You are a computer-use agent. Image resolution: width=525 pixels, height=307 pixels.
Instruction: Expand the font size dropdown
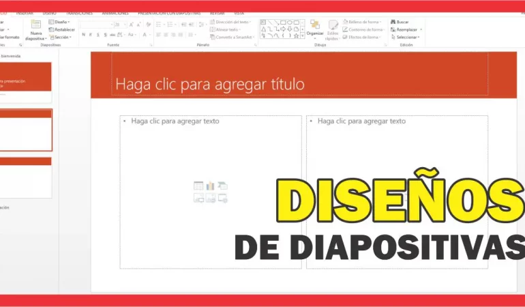(125, 25)
